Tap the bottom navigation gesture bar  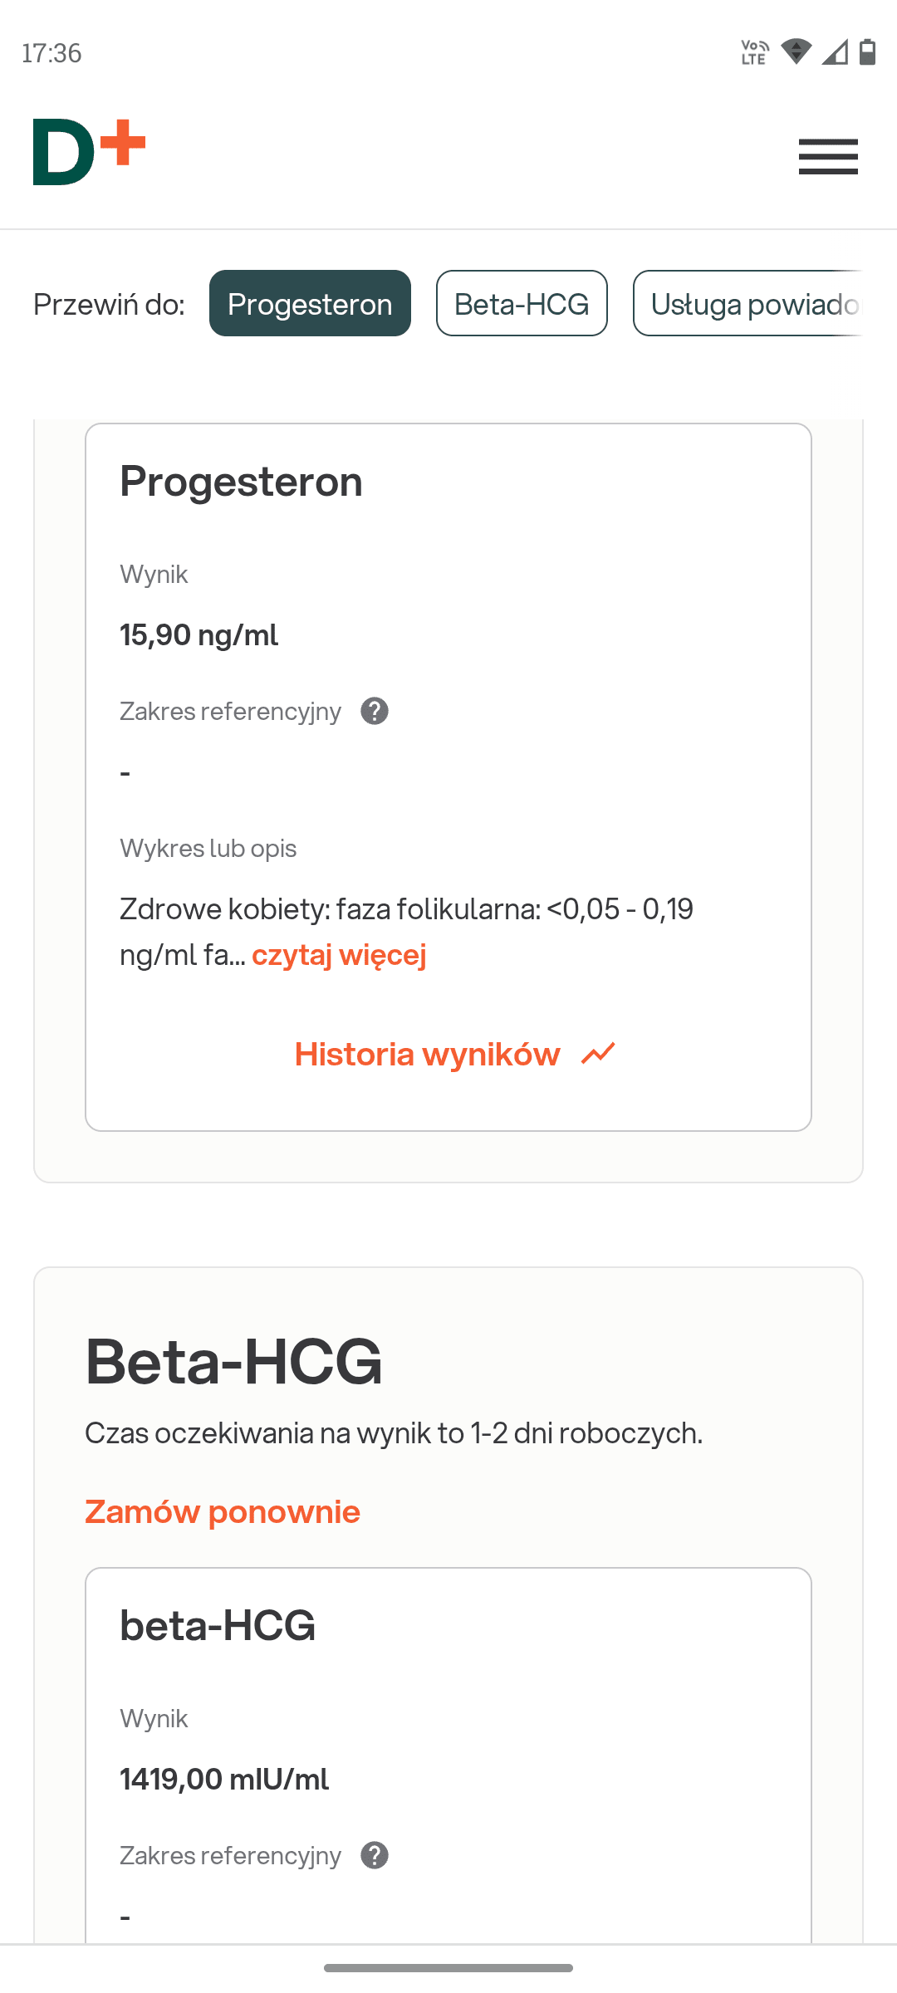tap(448, 1968)
